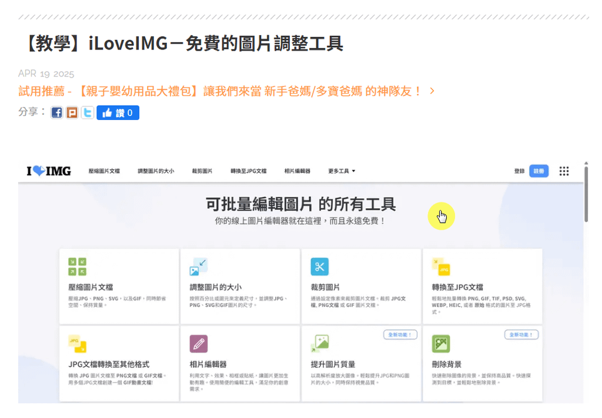Select the 裁剪圖片 card title
Screen dimensions: 602x418
[x=325, y=287]
